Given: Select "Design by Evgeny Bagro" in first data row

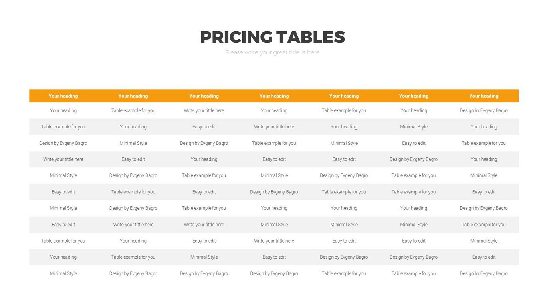Looking at the screenshot, I should (x=484, y=110).
